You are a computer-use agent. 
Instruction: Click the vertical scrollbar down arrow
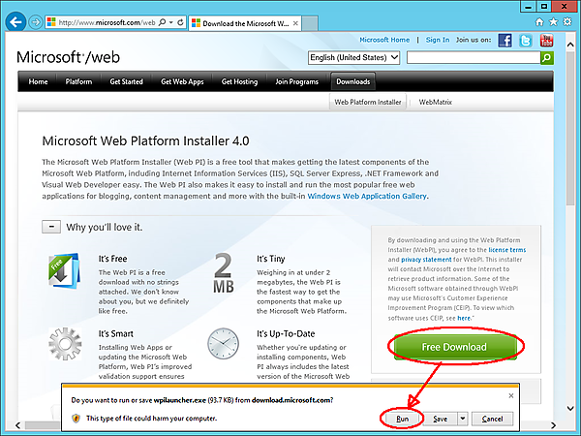[x=570, y=409]
